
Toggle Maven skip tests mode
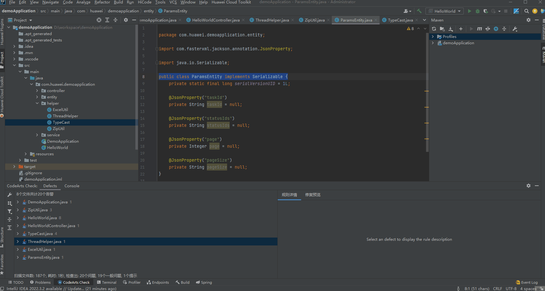(488, 29)
